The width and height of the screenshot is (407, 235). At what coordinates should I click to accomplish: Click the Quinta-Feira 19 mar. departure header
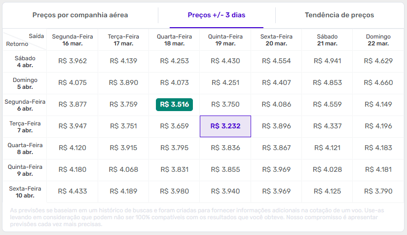point(225,40)
